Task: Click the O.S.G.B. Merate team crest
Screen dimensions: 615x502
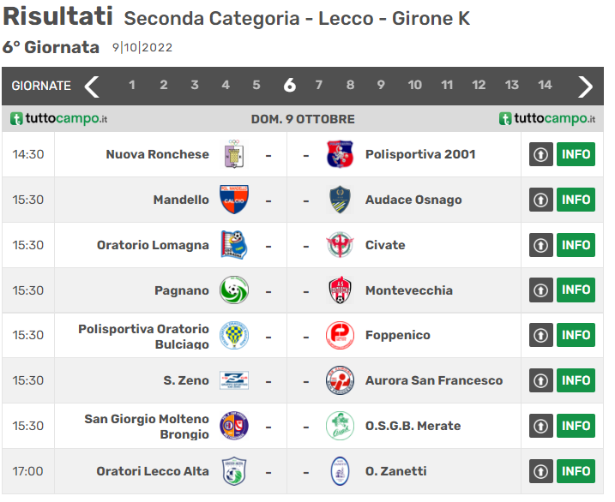Action: point(340,426)
